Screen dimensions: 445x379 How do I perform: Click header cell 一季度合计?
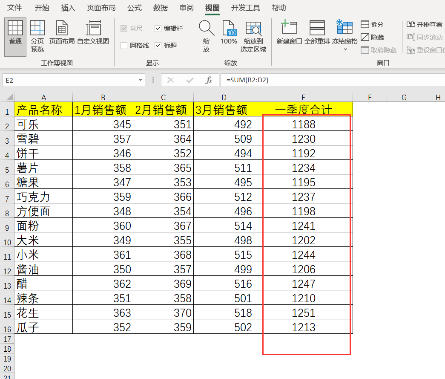click(x=303, y=110)
